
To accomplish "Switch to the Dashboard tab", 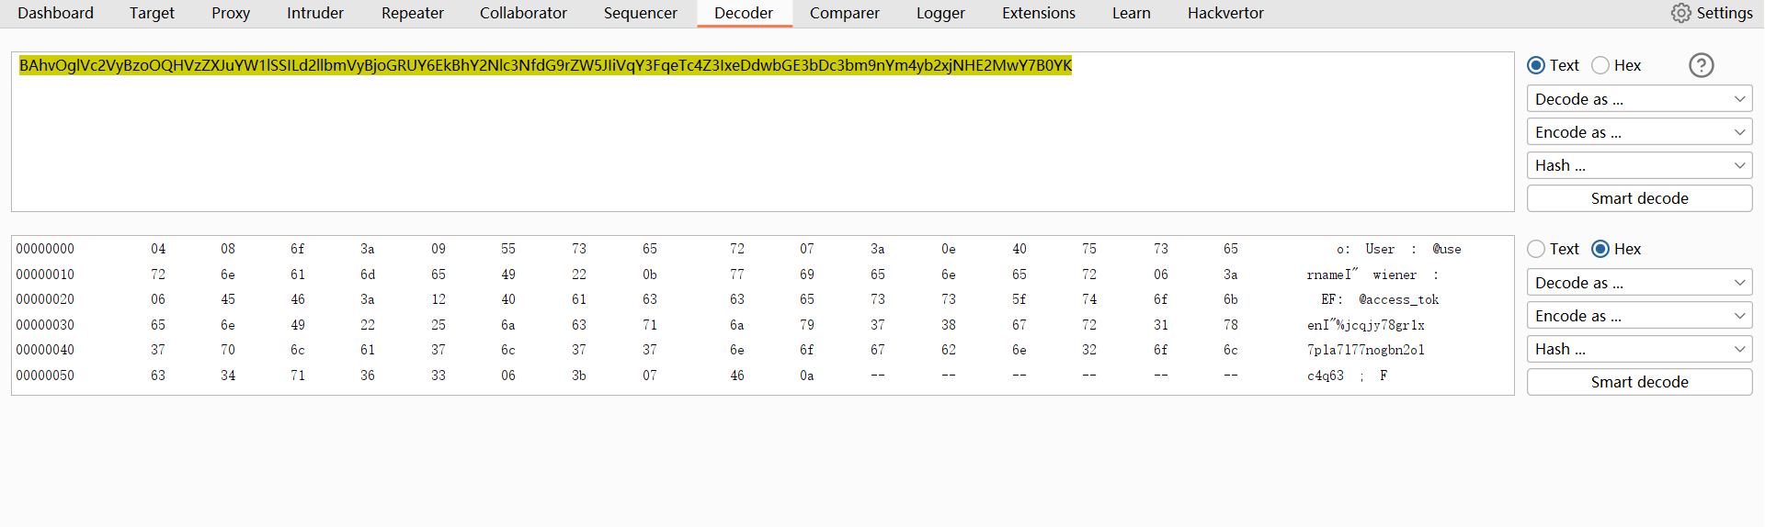I will click(55, 13).
